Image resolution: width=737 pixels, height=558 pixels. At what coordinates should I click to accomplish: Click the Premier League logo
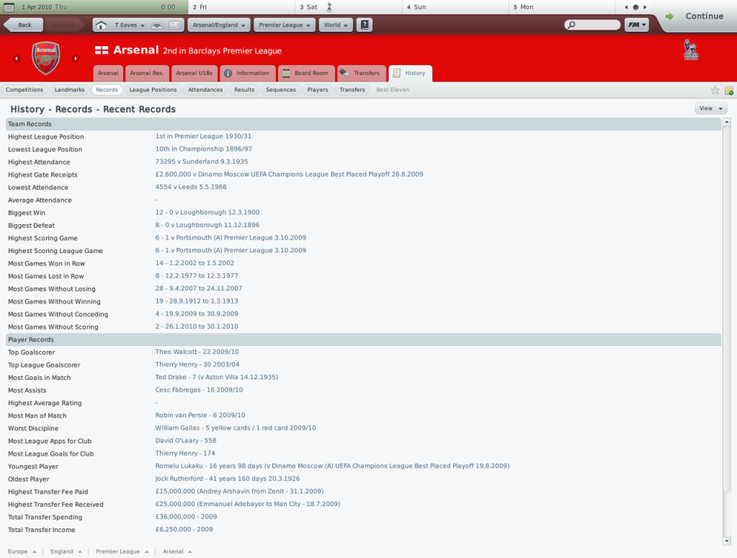click(x=690, y=50)
